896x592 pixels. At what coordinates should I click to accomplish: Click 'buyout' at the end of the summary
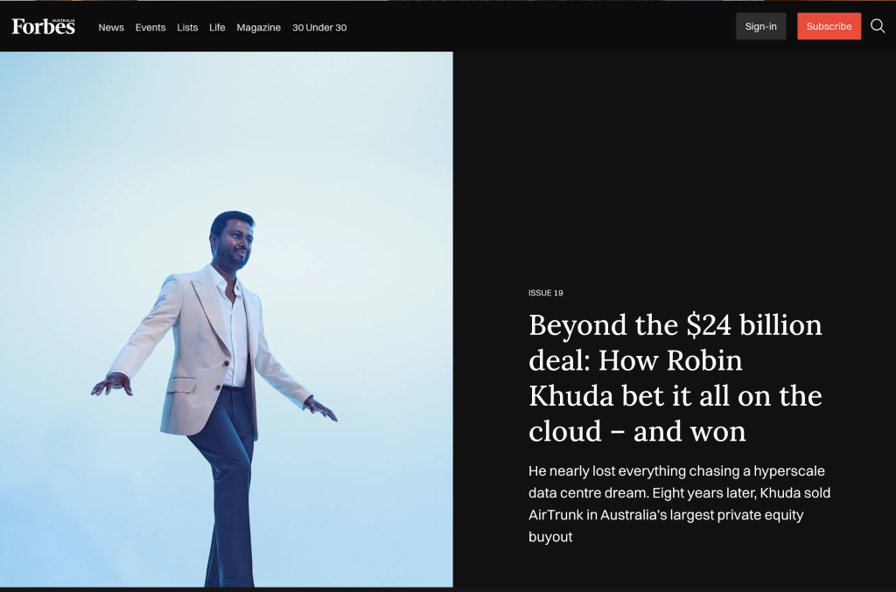tap(550, 537)
